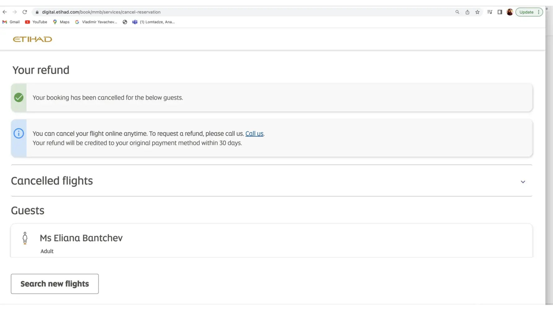This screenshot has height=311, width=553.
Task: Open the Gmail bookmark
Action: (11, 22)
